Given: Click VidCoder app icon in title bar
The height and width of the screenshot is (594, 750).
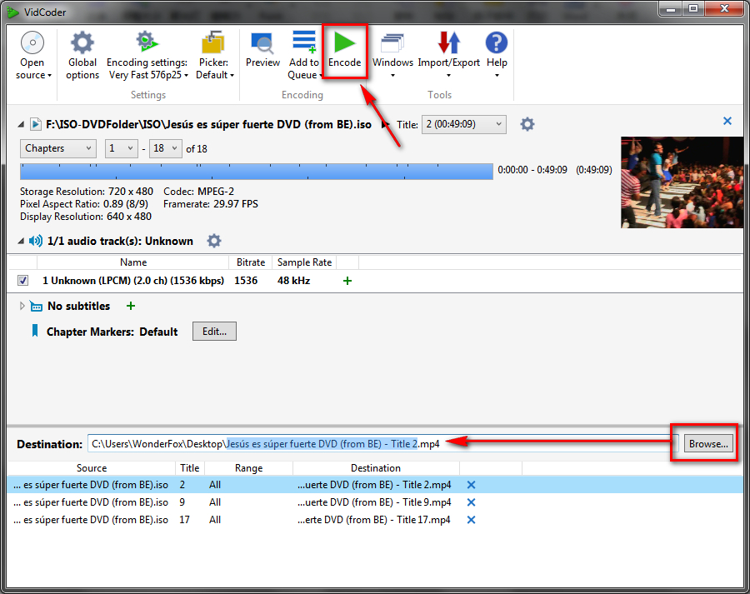Looking at the screenshot, I should coord(12,12).
